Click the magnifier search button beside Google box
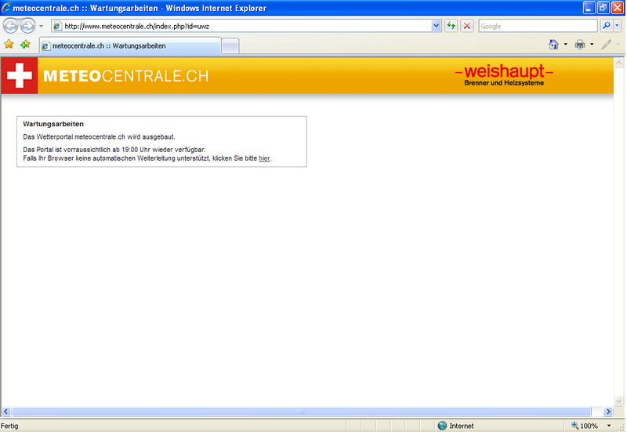Viewport: 627px width, 432px height. (x=606, y=26)
